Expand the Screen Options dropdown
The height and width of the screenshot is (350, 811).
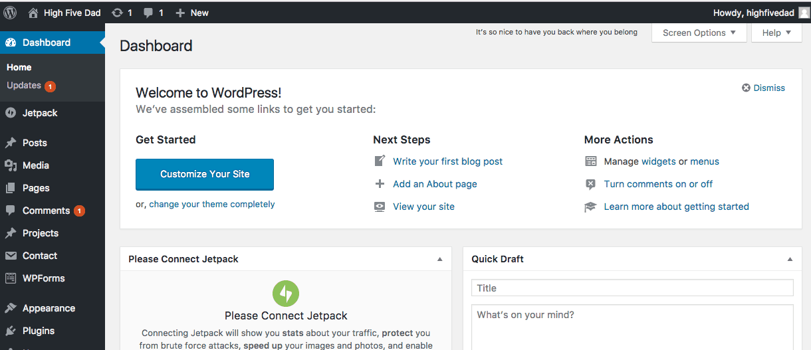tap(699, 33)
